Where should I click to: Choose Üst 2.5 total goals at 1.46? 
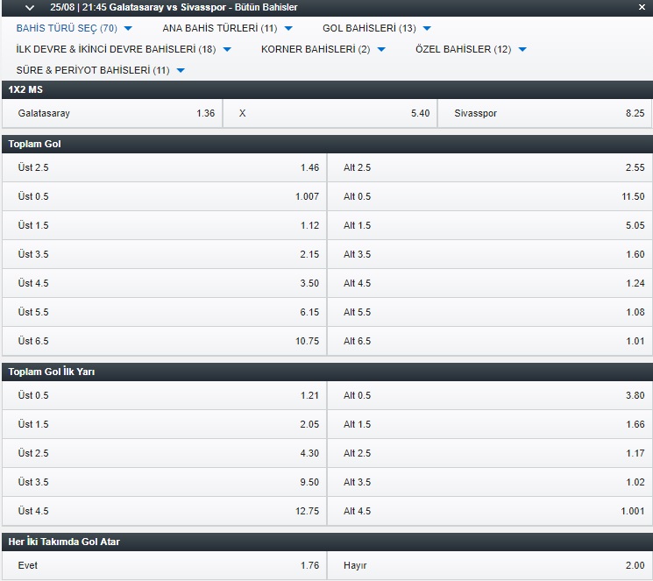(x=165, y=167)
